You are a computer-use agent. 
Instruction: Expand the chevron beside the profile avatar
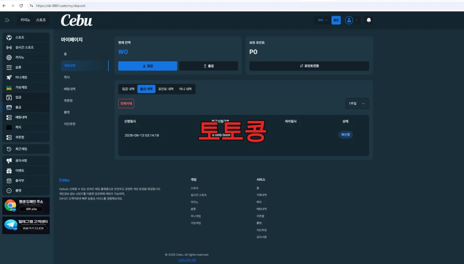(x=356, y=20)
